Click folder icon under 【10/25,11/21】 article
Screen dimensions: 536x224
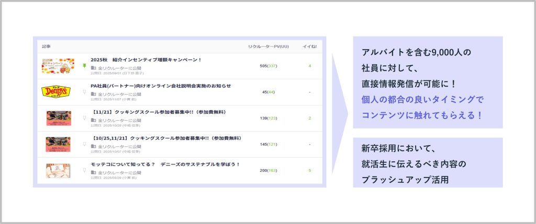pyautogui.click(x=93, y=146)
